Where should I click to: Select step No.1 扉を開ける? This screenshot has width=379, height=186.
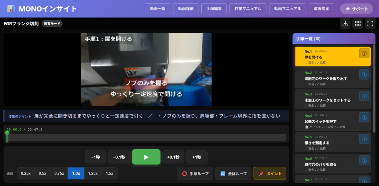click(333, 56)
